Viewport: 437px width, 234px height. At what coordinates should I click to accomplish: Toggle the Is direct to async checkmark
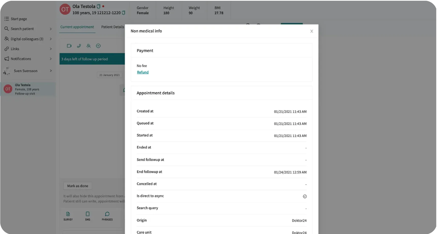(305, 196)
